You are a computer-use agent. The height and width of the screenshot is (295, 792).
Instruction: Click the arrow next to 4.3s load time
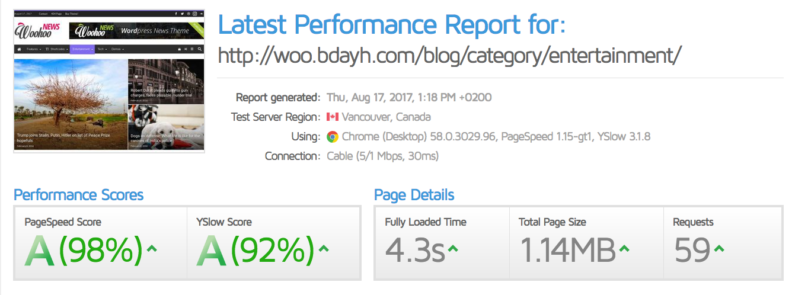click(x=453, y=249)
